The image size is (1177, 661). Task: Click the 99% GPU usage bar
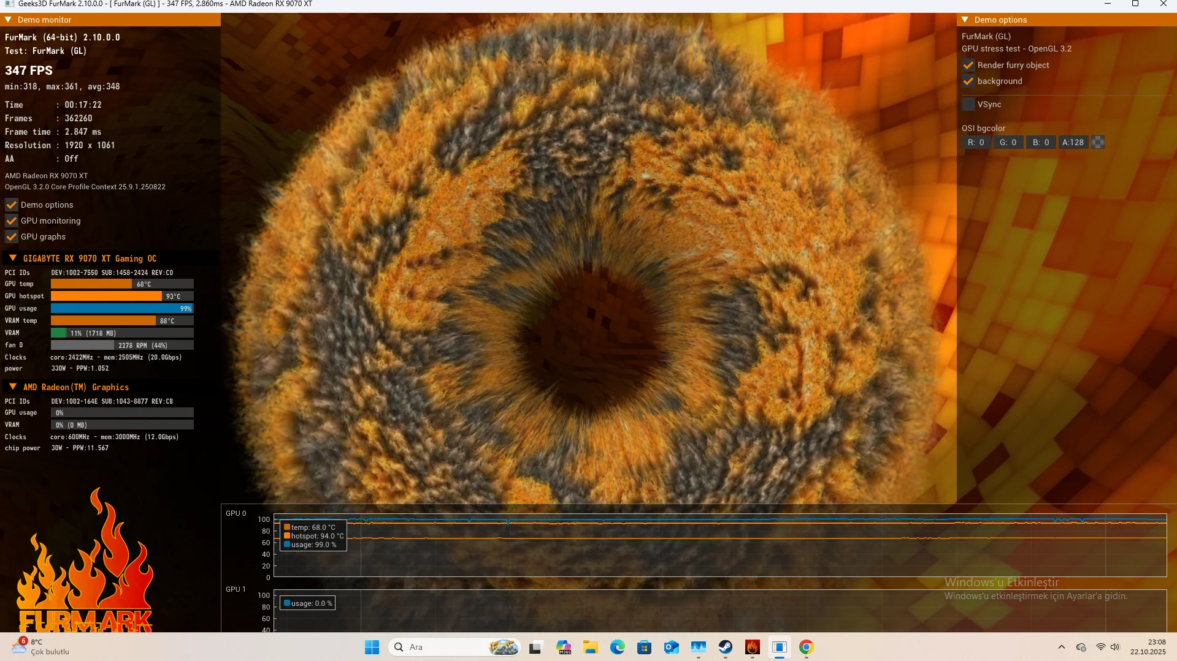[x=122, y=308]
